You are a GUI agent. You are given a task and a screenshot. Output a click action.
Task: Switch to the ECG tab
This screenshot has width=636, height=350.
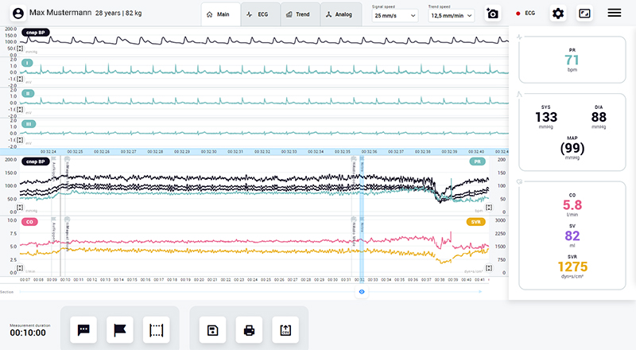260,14
